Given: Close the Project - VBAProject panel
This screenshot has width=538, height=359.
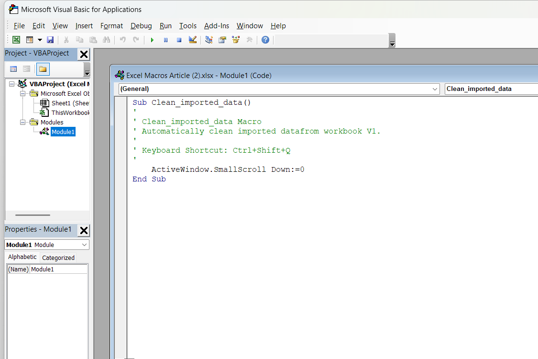Looking at the screenshot, I should coord(84,54).
